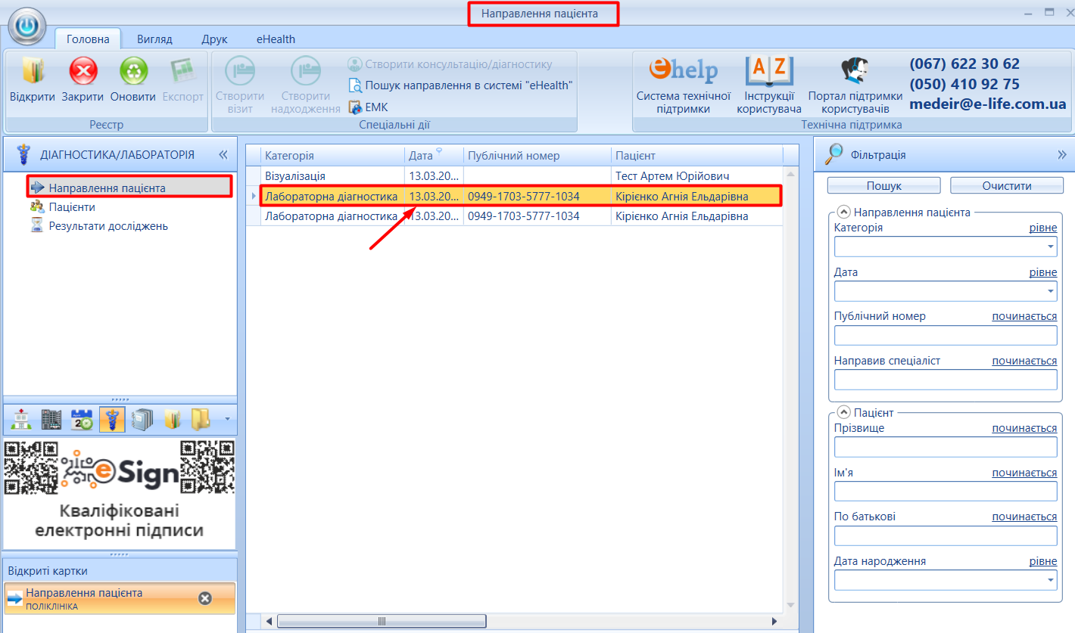Click рівне condition link for Категорія
This screenshot has height=633, width=1075.
[x=1042, y=228]
